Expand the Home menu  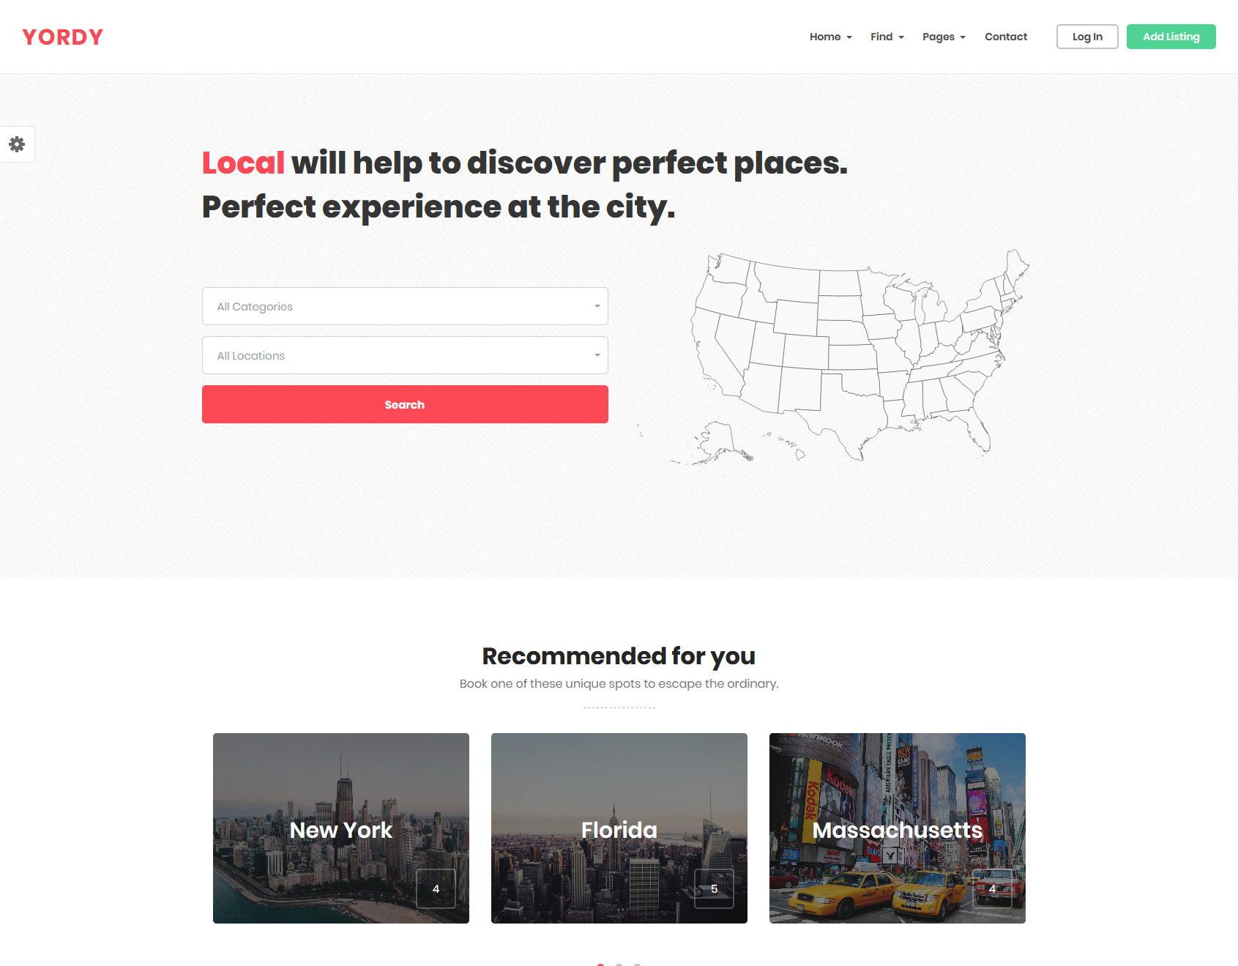[x=830, y=37]
